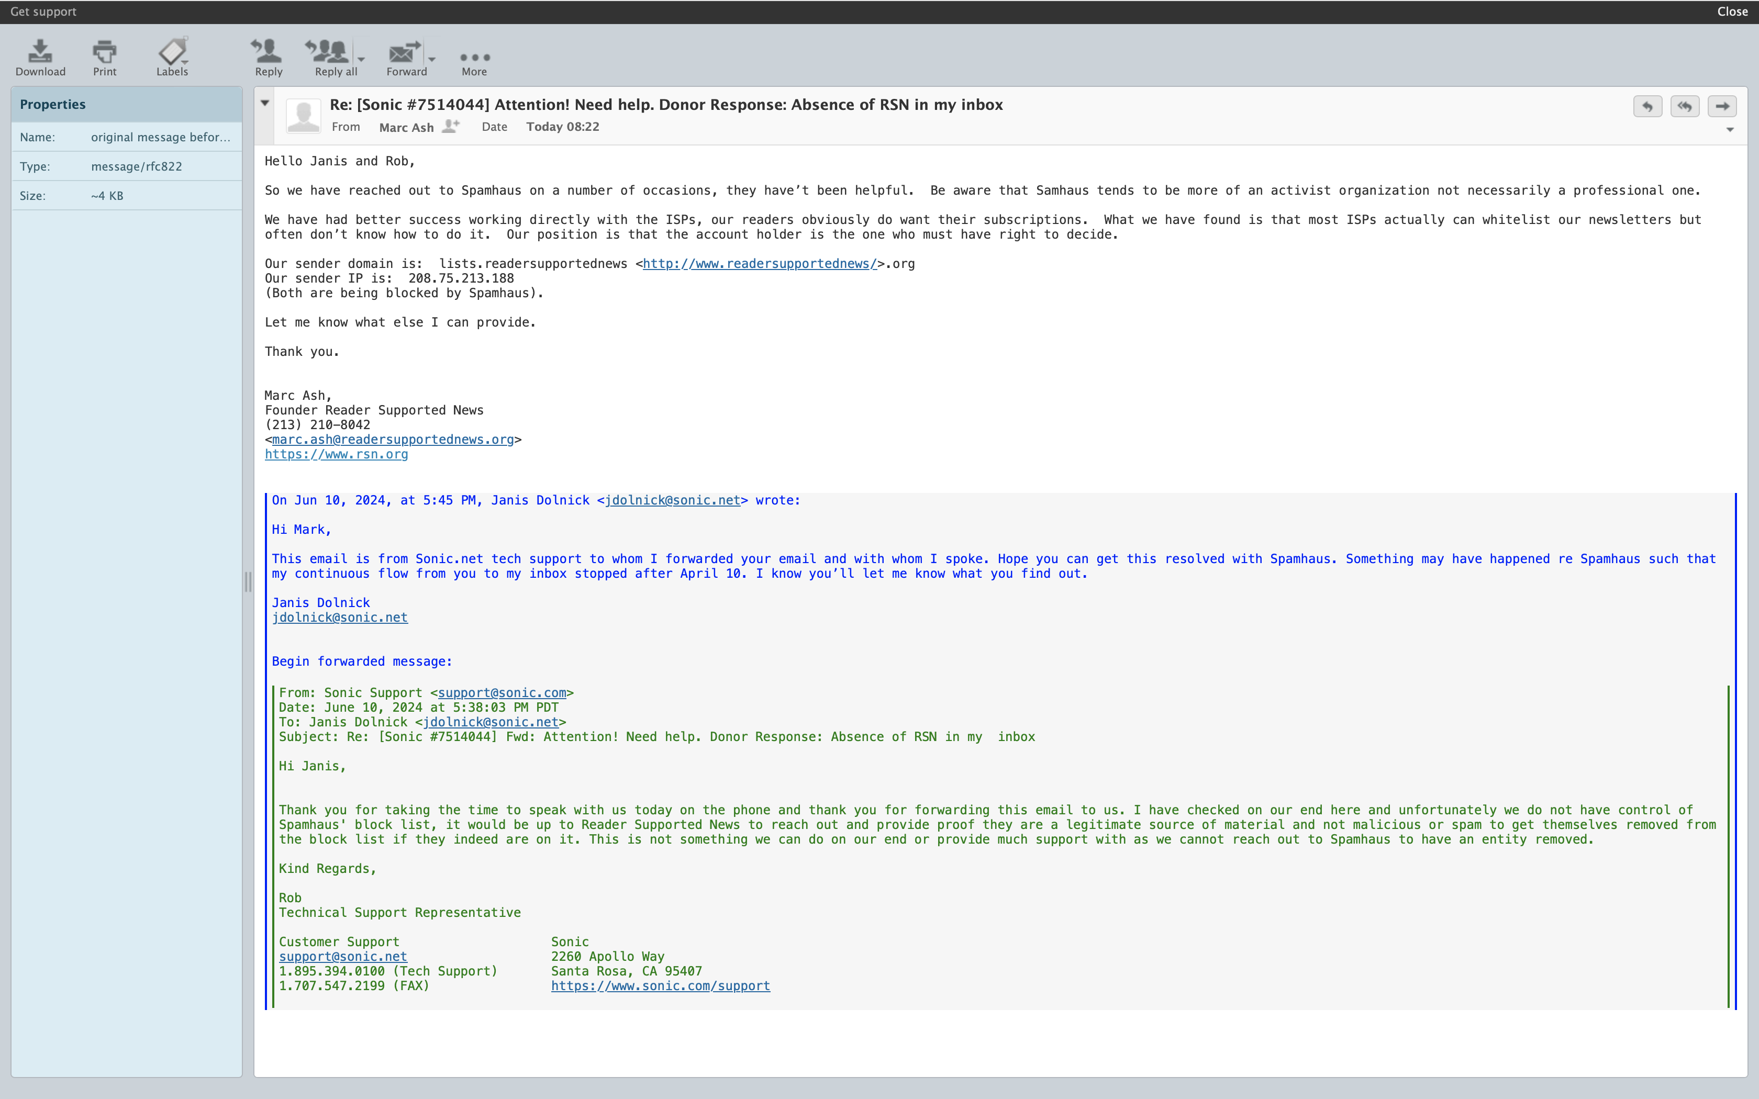Click the date 'Today 08:22'
The image size is (1759, 1099).
[x=563, y=127]
